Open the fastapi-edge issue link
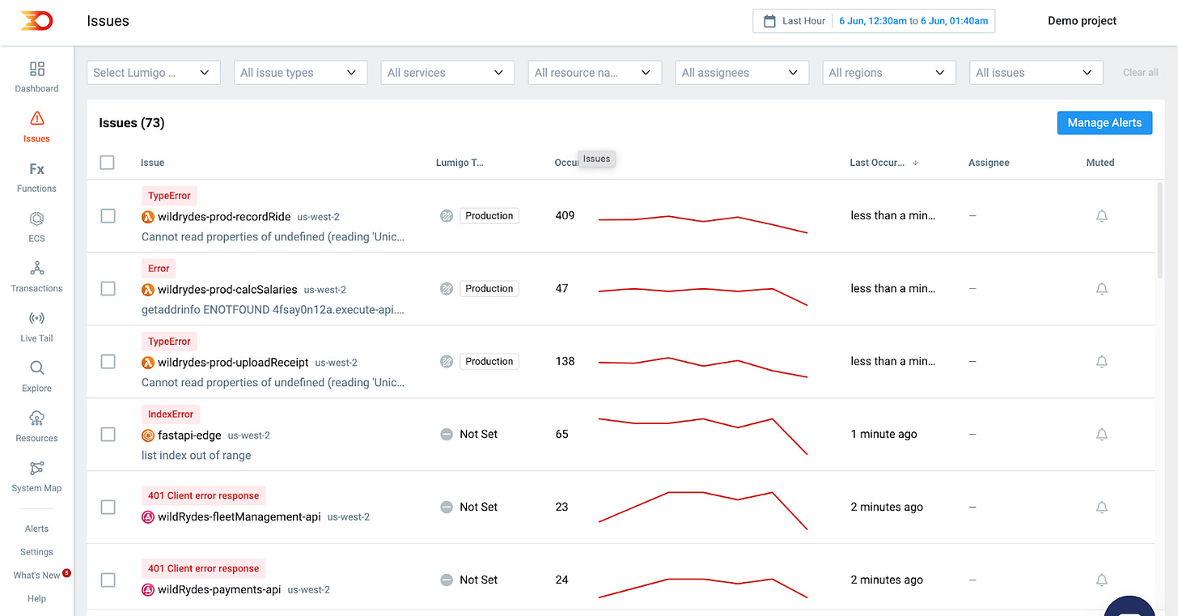1178x616 pixels. (189, 435)
